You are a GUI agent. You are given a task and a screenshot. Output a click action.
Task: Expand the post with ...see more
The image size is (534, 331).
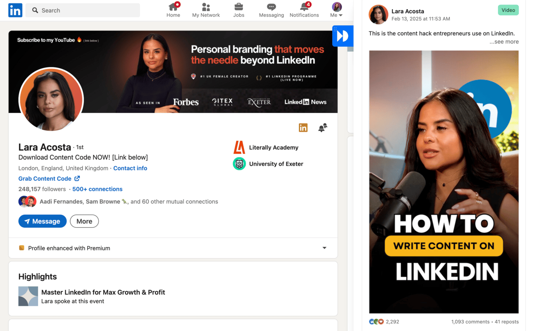(504, 42)
